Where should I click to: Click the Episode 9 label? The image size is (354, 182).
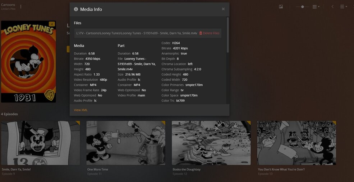coord(8,174)
